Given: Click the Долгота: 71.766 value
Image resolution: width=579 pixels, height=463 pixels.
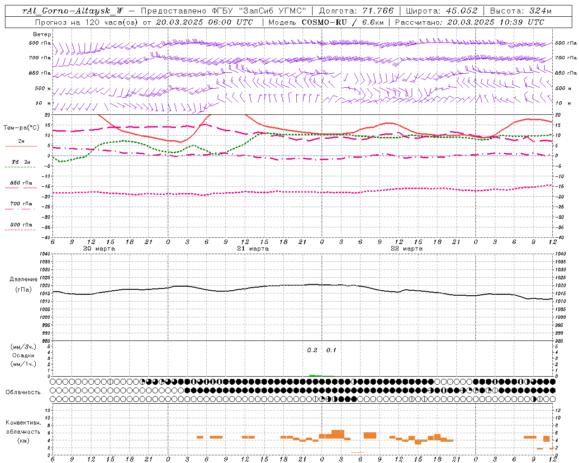Looking at the screenshot, I should click(356, 11).
